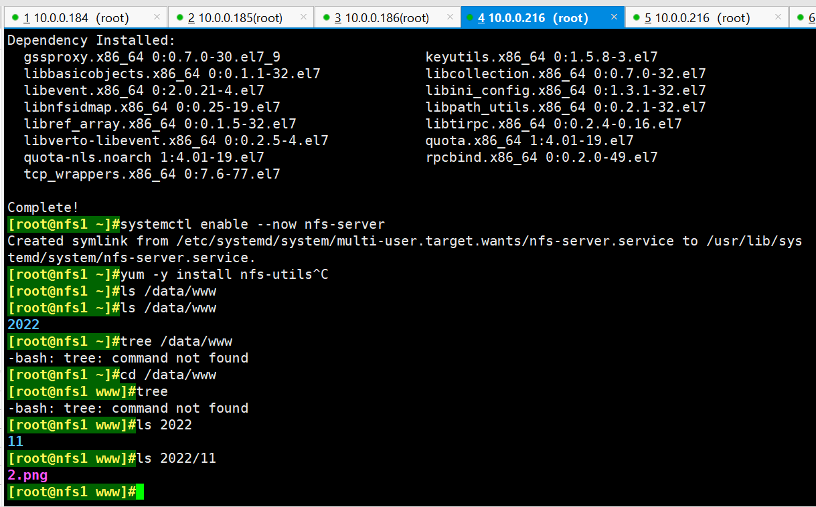Image resolution: width=816 pixels, height=507 pixels.
Task: Click keyutils.x86_64 0:1.5.8-3.el7 package entry
Action: point(542,57)
